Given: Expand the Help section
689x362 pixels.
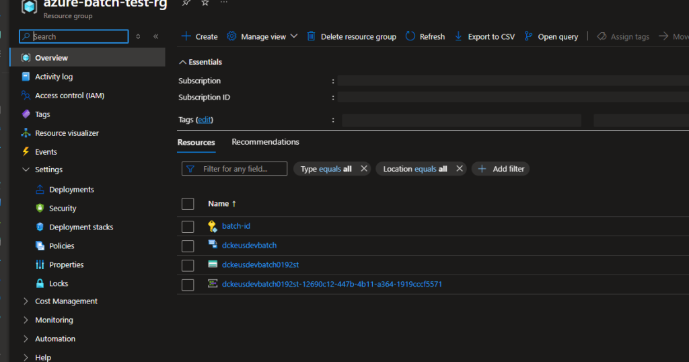Looking at the screenshot, I should click(x=26, y=357).
